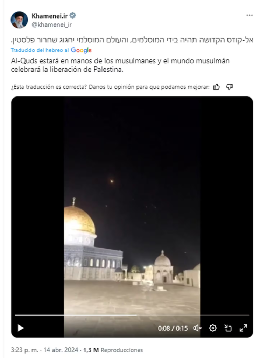The image size is (259, 358).
Task: Open the three-dot more options menu
Action: pos(250,15)
